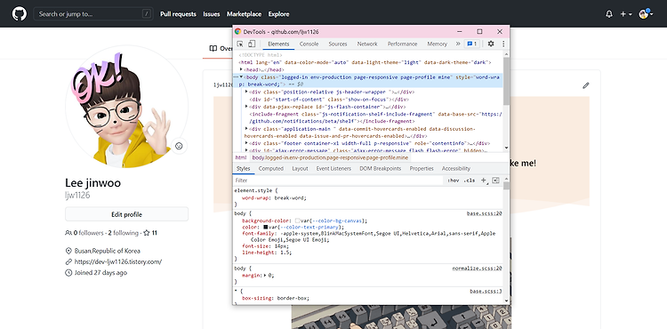
Task: Open base.scss:20 source link
Action: (485, 213)
